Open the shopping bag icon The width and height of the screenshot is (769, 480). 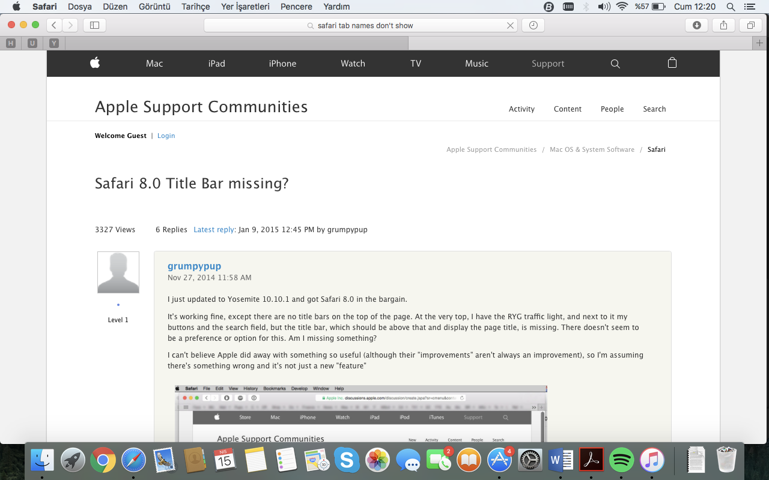672,63
